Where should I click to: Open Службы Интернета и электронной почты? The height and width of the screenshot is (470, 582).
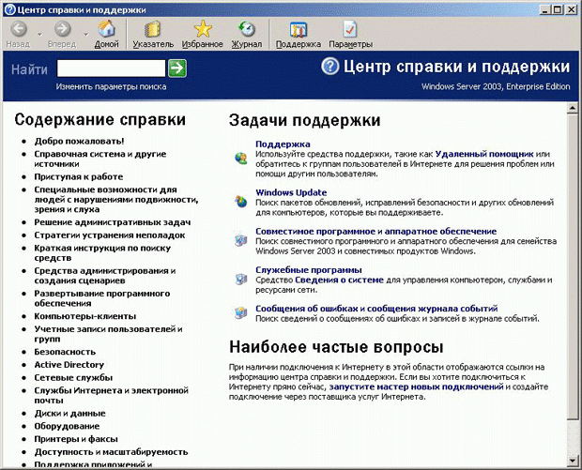(112, 396)
